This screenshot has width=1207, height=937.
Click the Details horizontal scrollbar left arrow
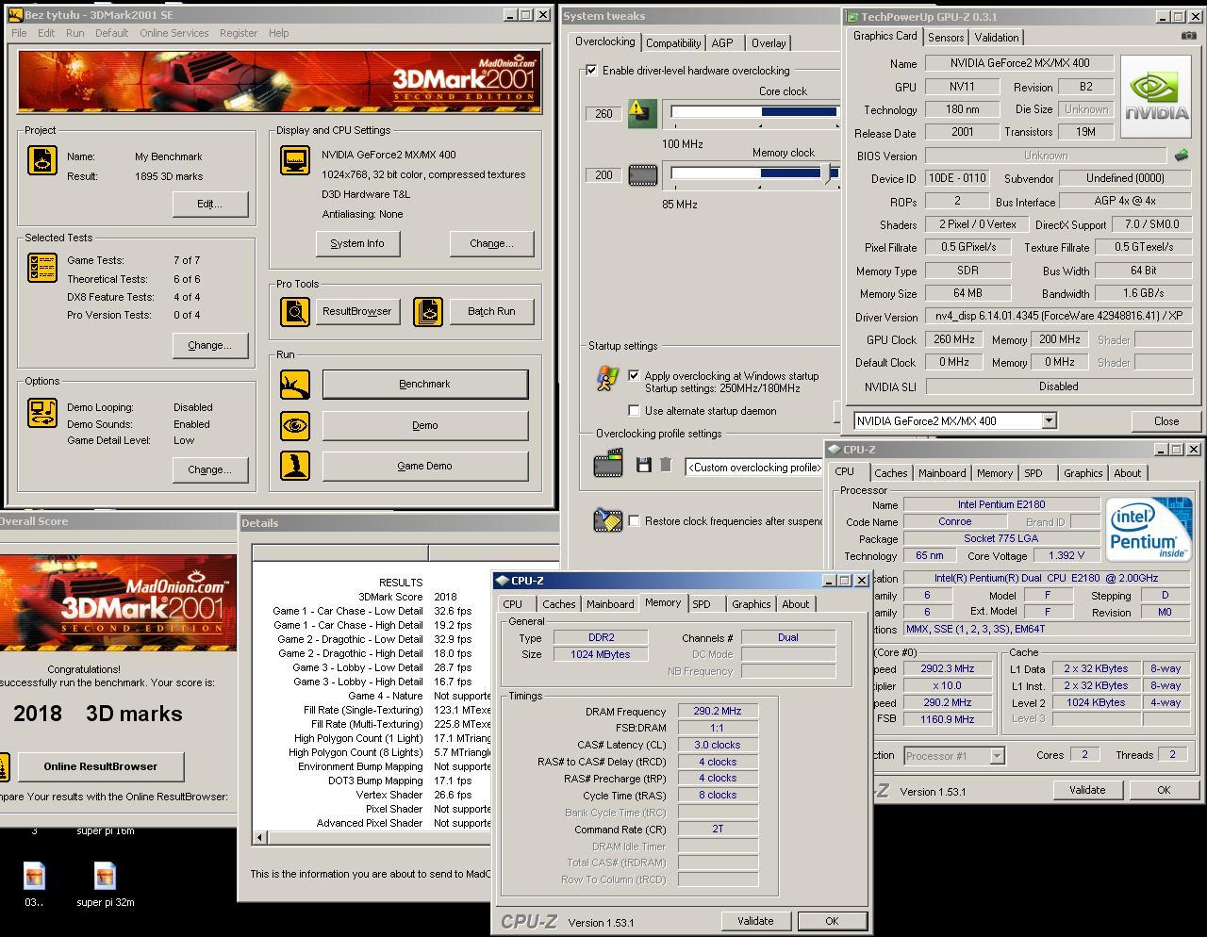pyautogui.click(x=260, y=837)
